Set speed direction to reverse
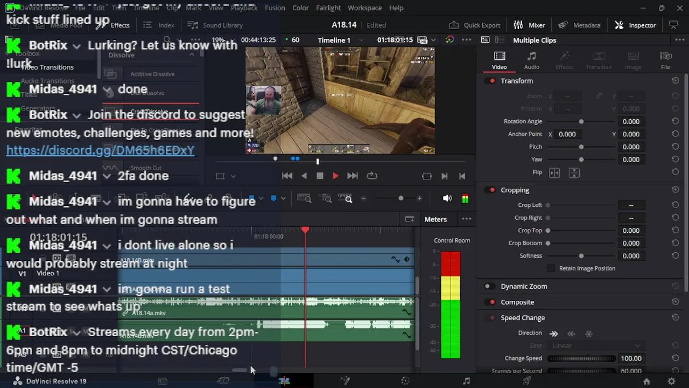 coord(571,334)
